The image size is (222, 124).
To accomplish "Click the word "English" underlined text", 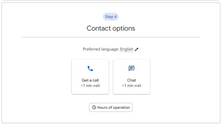I will click(x=127, y=49).
